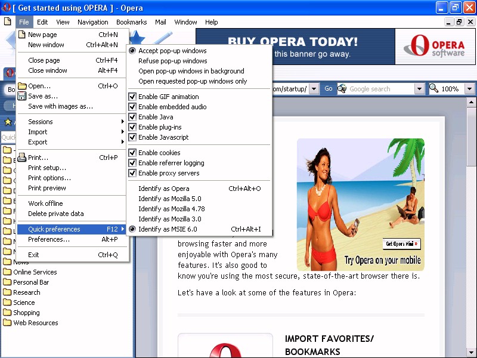Open the Bookmarks menu
477x358 pixels.
(x=131, y=22)
